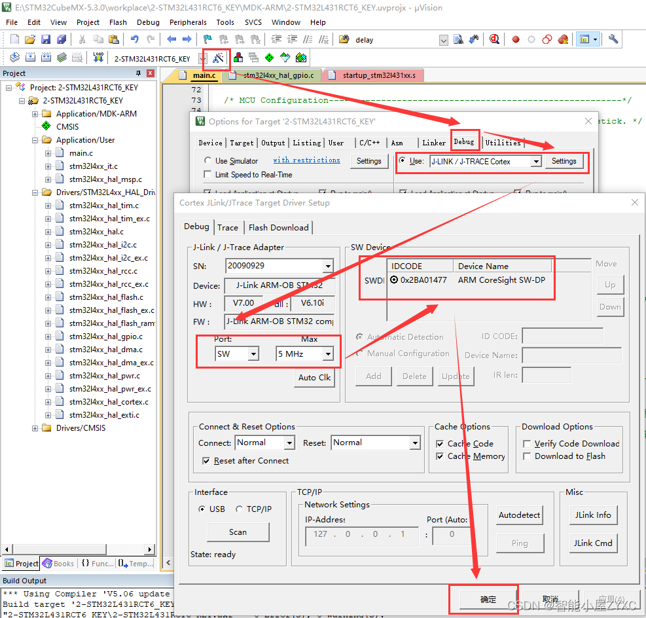Open the stm32l4xx_hal_gpio.c editor tab
646x618 pixels.
point(278,75)
